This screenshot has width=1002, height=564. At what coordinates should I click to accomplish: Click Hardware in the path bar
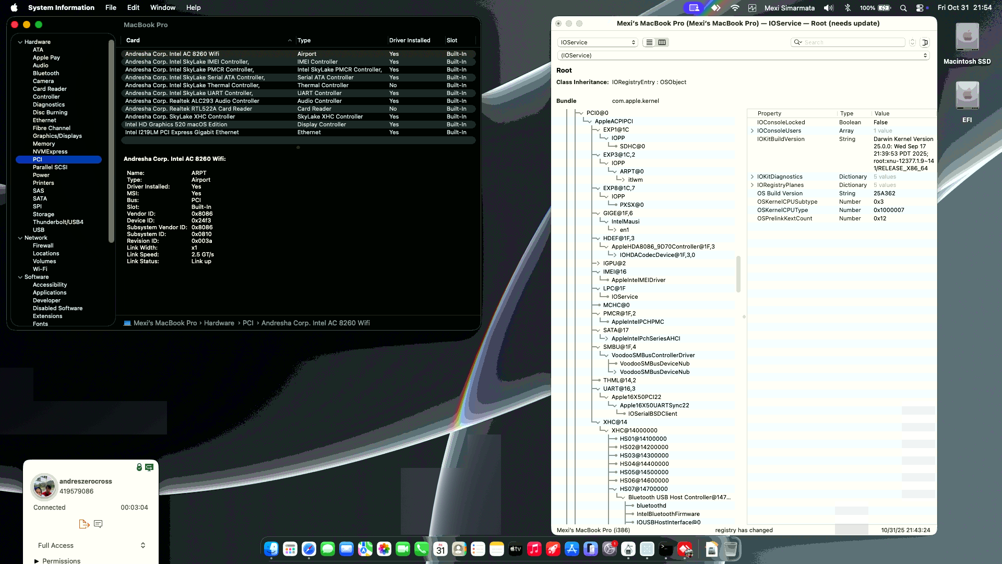coord(219,323)
